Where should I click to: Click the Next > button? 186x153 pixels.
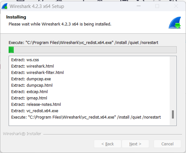[135, 144]
